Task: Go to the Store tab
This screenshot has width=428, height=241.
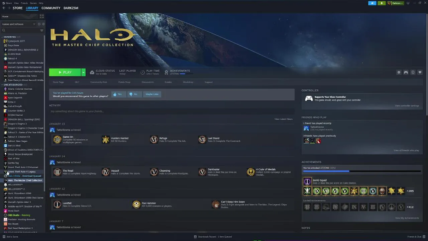Action: [18, 8]
